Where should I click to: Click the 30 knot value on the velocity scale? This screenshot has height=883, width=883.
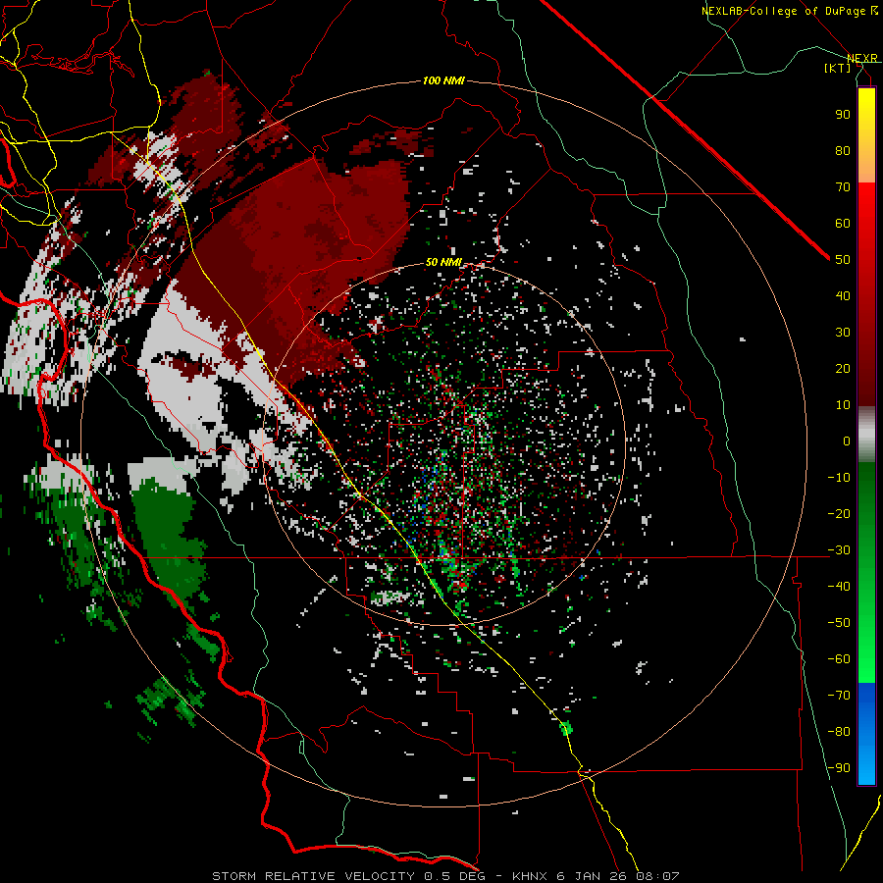(843, 333)
